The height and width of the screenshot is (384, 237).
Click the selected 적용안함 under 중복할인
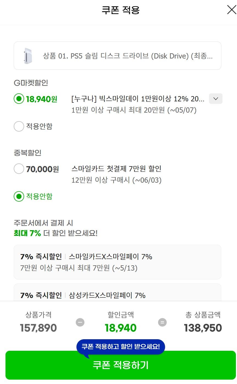point(19,197)
